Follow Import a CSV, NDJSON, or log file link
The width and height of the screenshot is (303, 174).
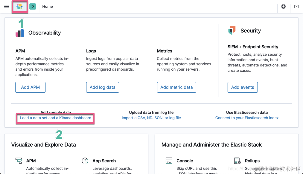(151, 118)
